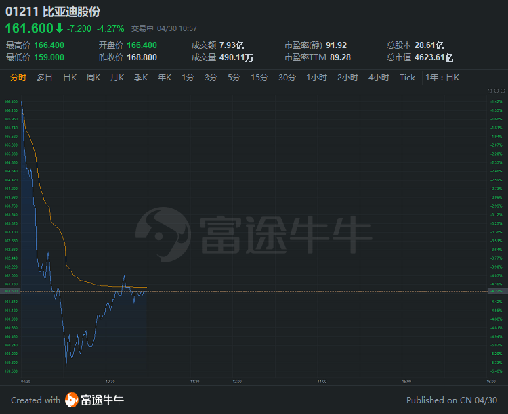This screenshot has height=414, width=508.
Task: Reset chart view with the undo icon
Action: click(x=490, y=91)
